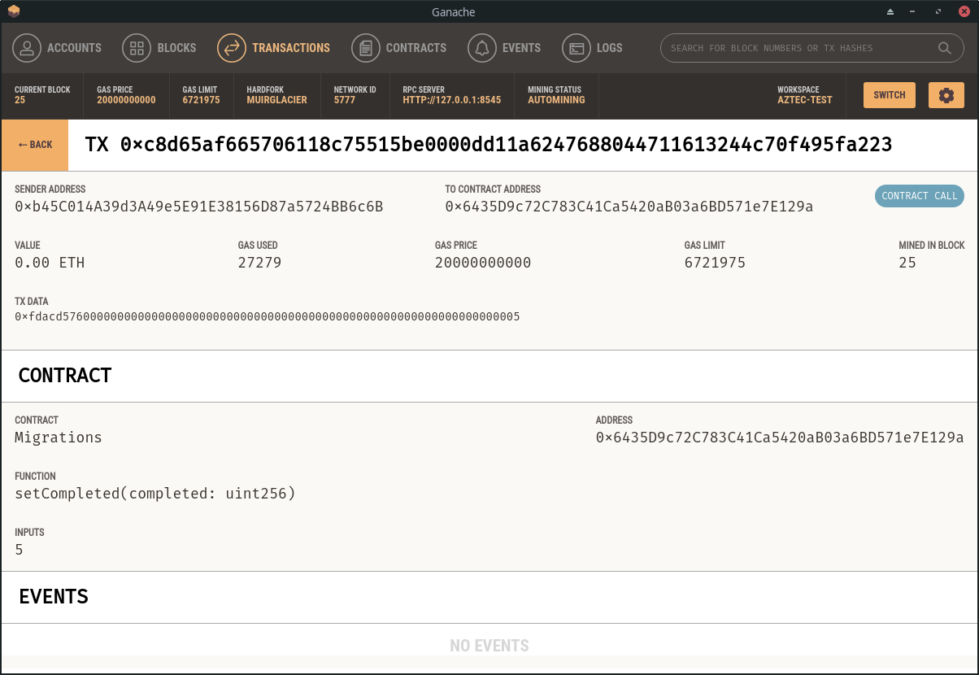Click the transaction gas price value

(x=483, y=263)
